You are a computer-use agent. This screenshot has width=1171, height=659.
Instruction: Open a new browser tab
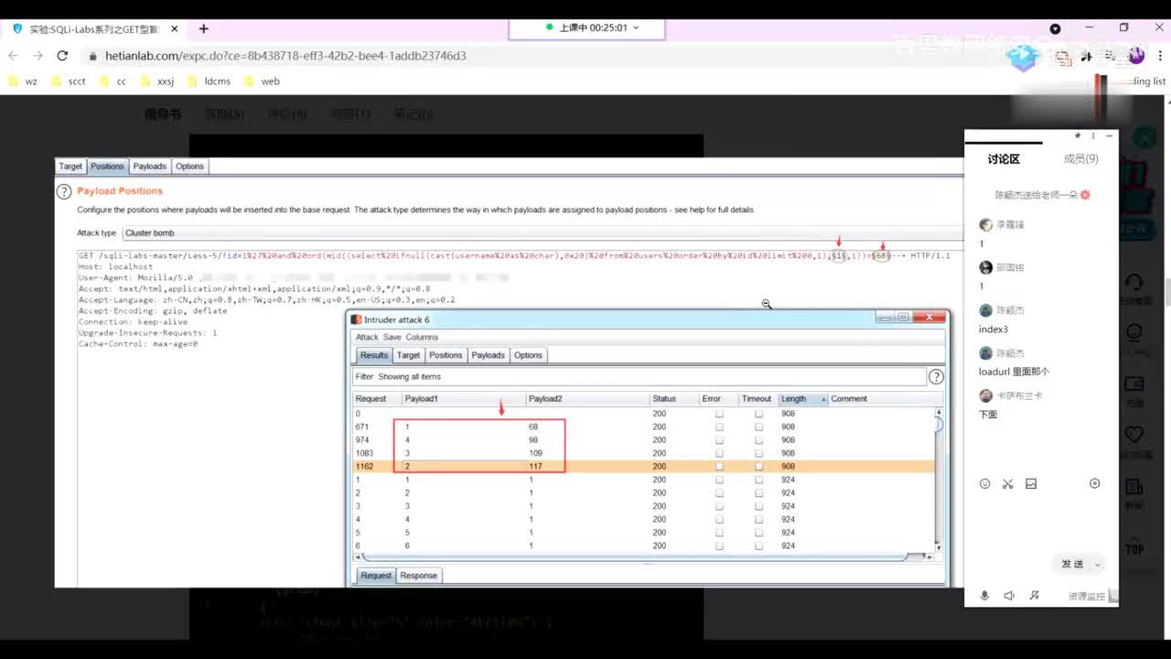[x=203, y=29]
